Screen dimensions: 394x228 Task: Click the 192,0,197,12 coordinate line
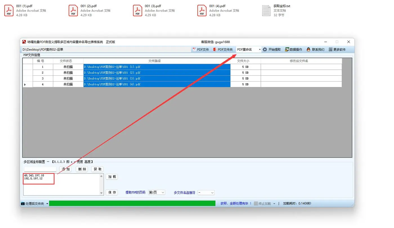coord(33,179)
